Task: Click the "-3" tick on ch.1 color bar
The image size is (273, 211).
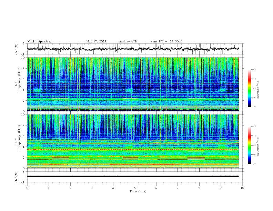Action: pos(254,70)
